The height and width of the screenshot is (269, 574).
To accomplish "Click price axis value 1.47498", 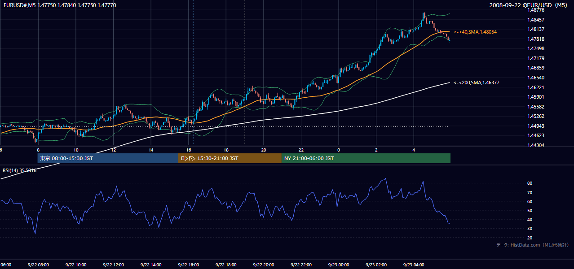I will [536, 48].
